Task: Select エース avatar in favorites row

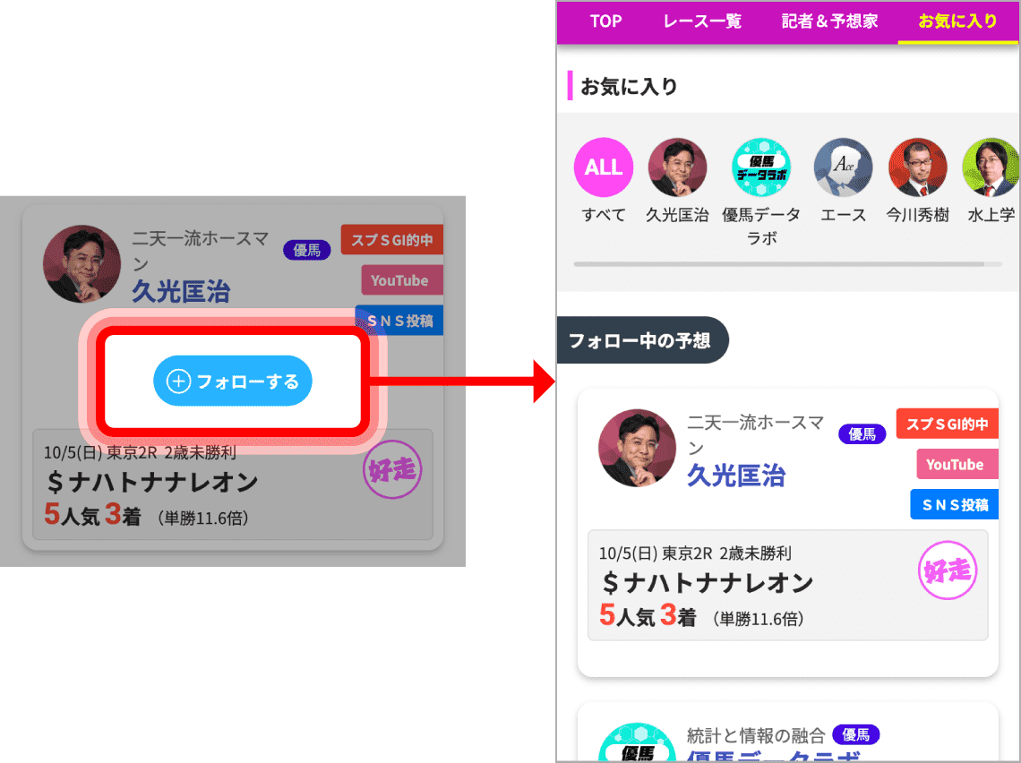Action: pyautogui.click(x=844, y=167)
